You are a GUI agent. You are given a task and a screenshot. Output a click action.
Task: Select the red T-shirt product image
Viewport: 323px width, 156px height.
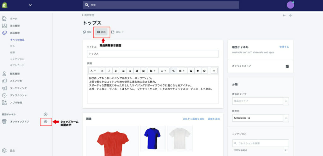[112, 141]
